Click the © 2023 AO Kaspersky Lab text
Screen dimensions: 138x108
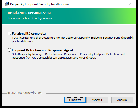tap(24, 93)
